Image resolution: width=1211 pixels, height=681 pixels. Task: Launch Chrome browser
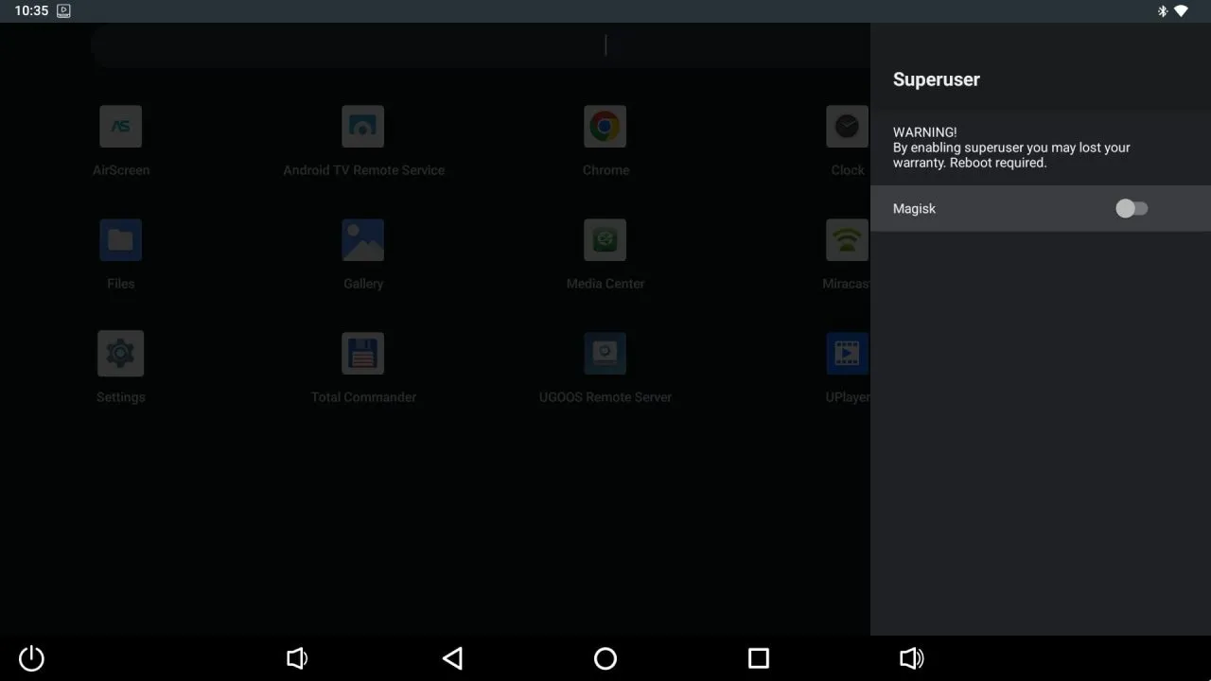(x=605, y=126)
